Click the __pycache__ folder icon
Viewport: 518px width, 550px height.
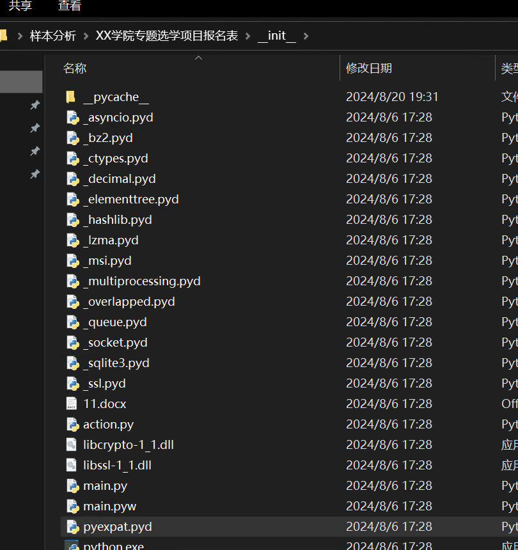click(72, 97)
